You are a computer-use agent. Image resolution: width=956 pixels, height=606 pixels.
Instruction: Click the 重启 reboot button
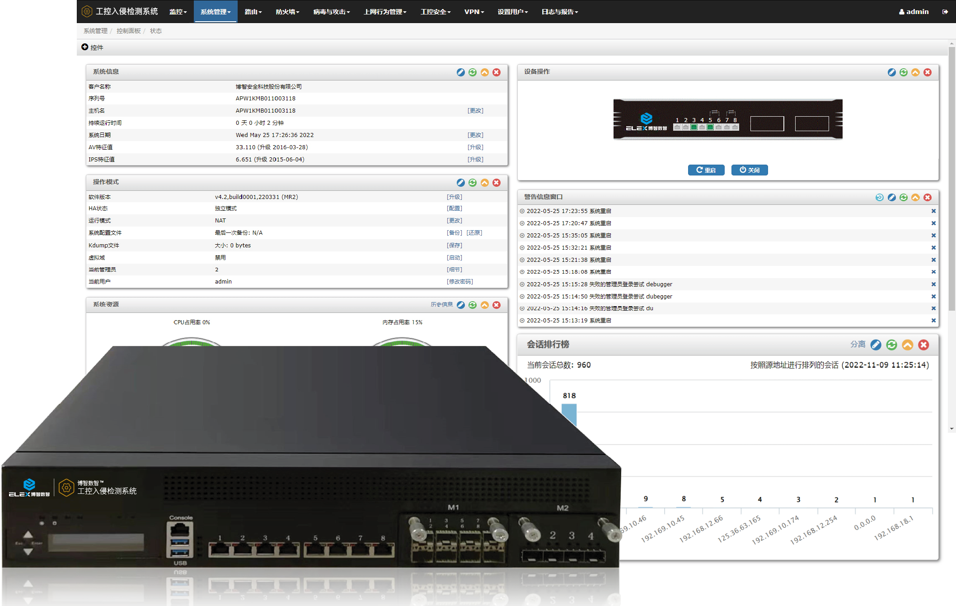click(706, 170)
